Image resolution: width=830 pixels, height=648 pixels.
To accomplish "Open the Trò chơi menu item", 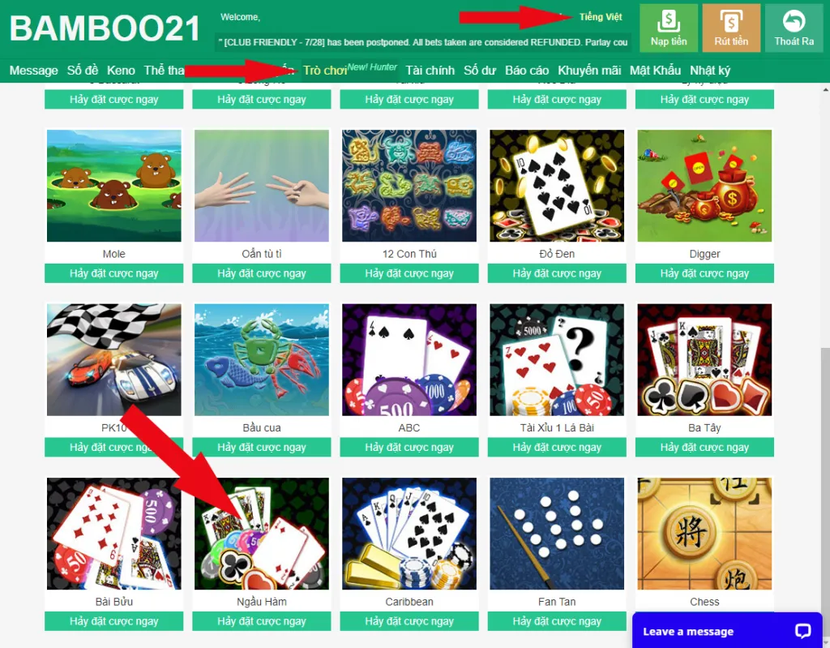I will click(325, 71).
